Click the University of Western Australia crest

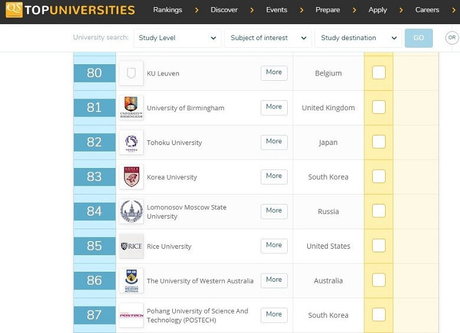[x=132, y=281]
